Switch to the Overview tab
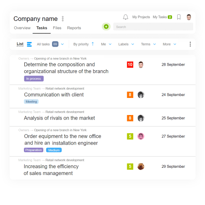Screen dimensions: 205x205 (x=22, y=28)
